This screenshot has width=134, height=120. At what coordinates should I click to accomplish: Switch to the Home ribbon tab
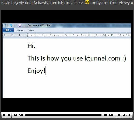20,30
